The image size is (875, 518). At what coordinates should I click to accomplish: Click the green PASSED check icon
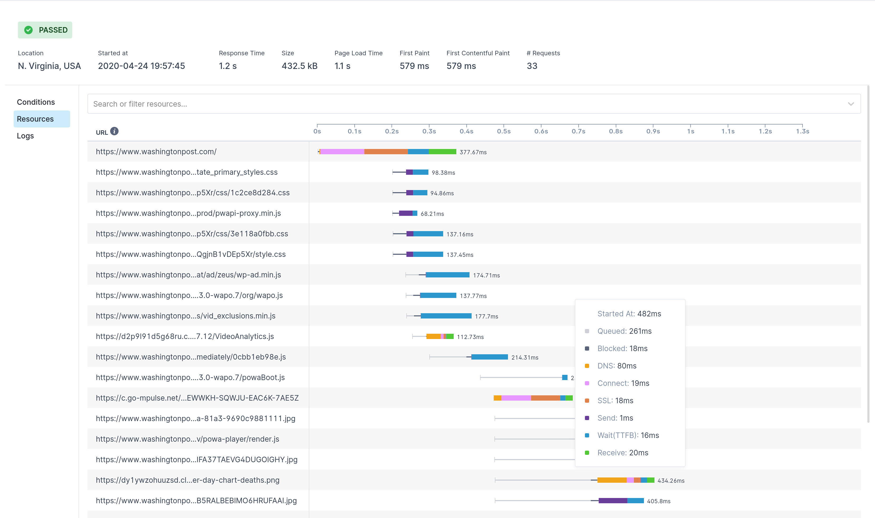pos(29,30)
